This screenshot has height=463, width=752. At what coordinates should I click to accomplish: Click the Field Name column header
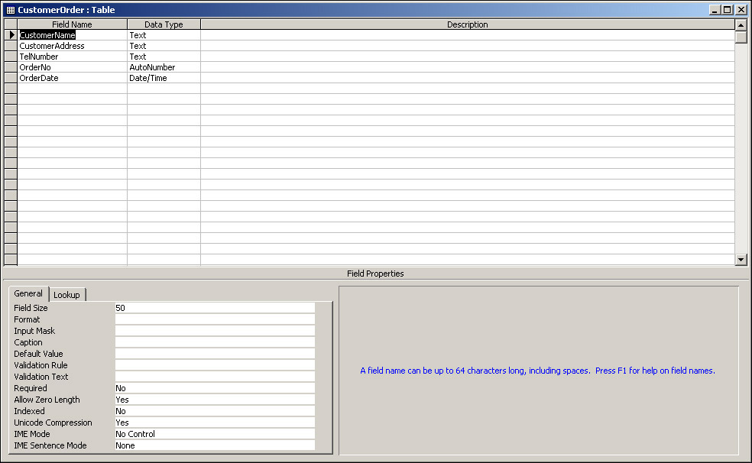72,24
